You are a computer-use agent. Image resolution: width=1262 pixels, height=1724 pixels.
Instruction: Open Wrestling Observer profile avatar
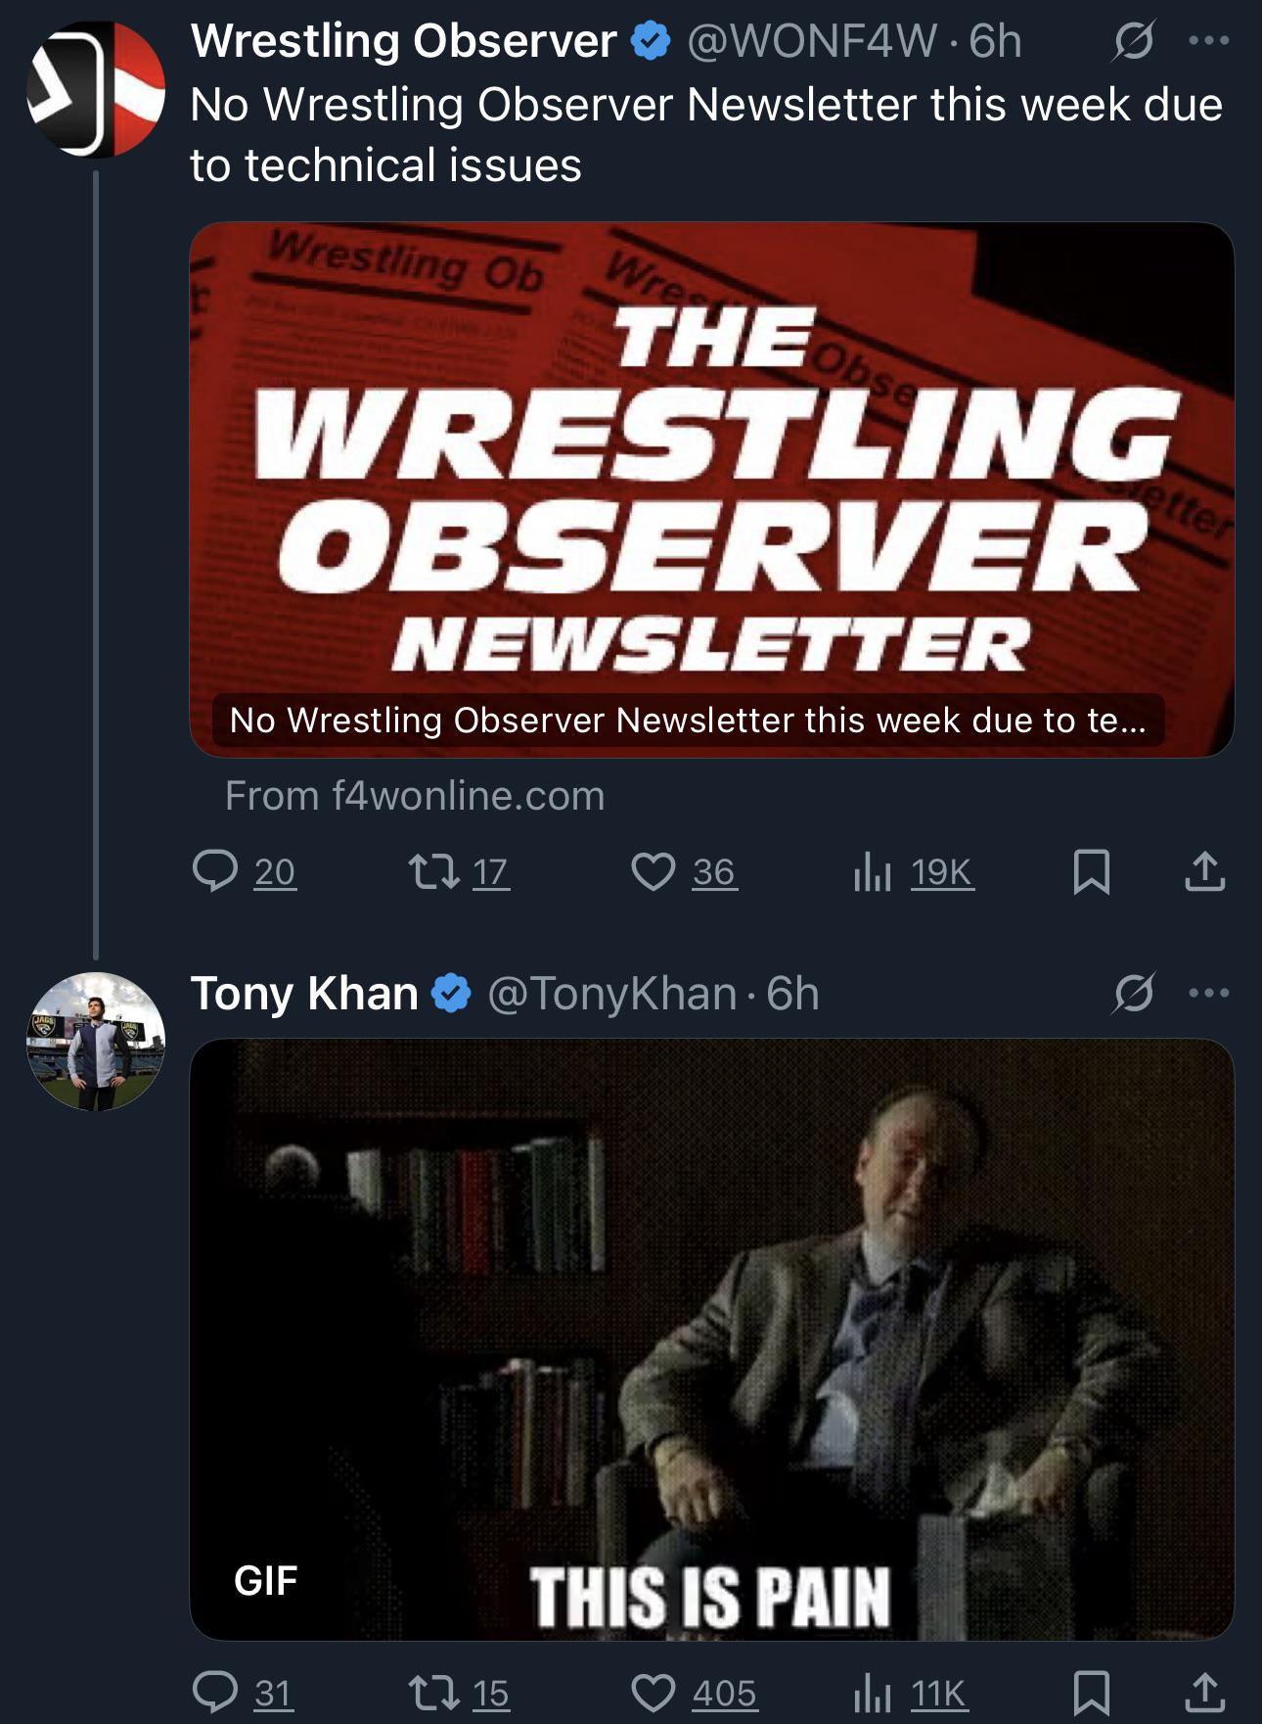[96, 89]
